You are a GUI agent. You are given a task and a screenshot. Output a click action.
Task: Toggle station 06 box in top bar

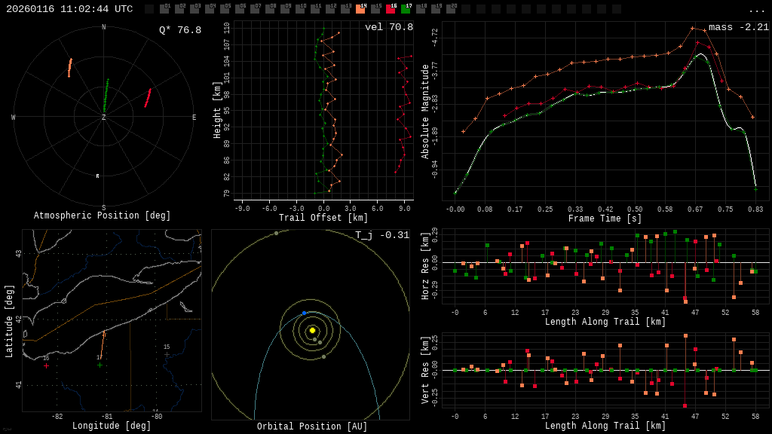point(240,9)
